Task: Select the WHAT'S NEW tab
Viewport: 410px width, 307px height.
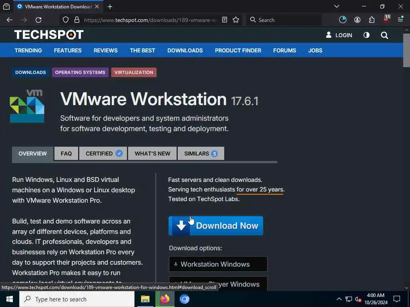Action: 153,153
